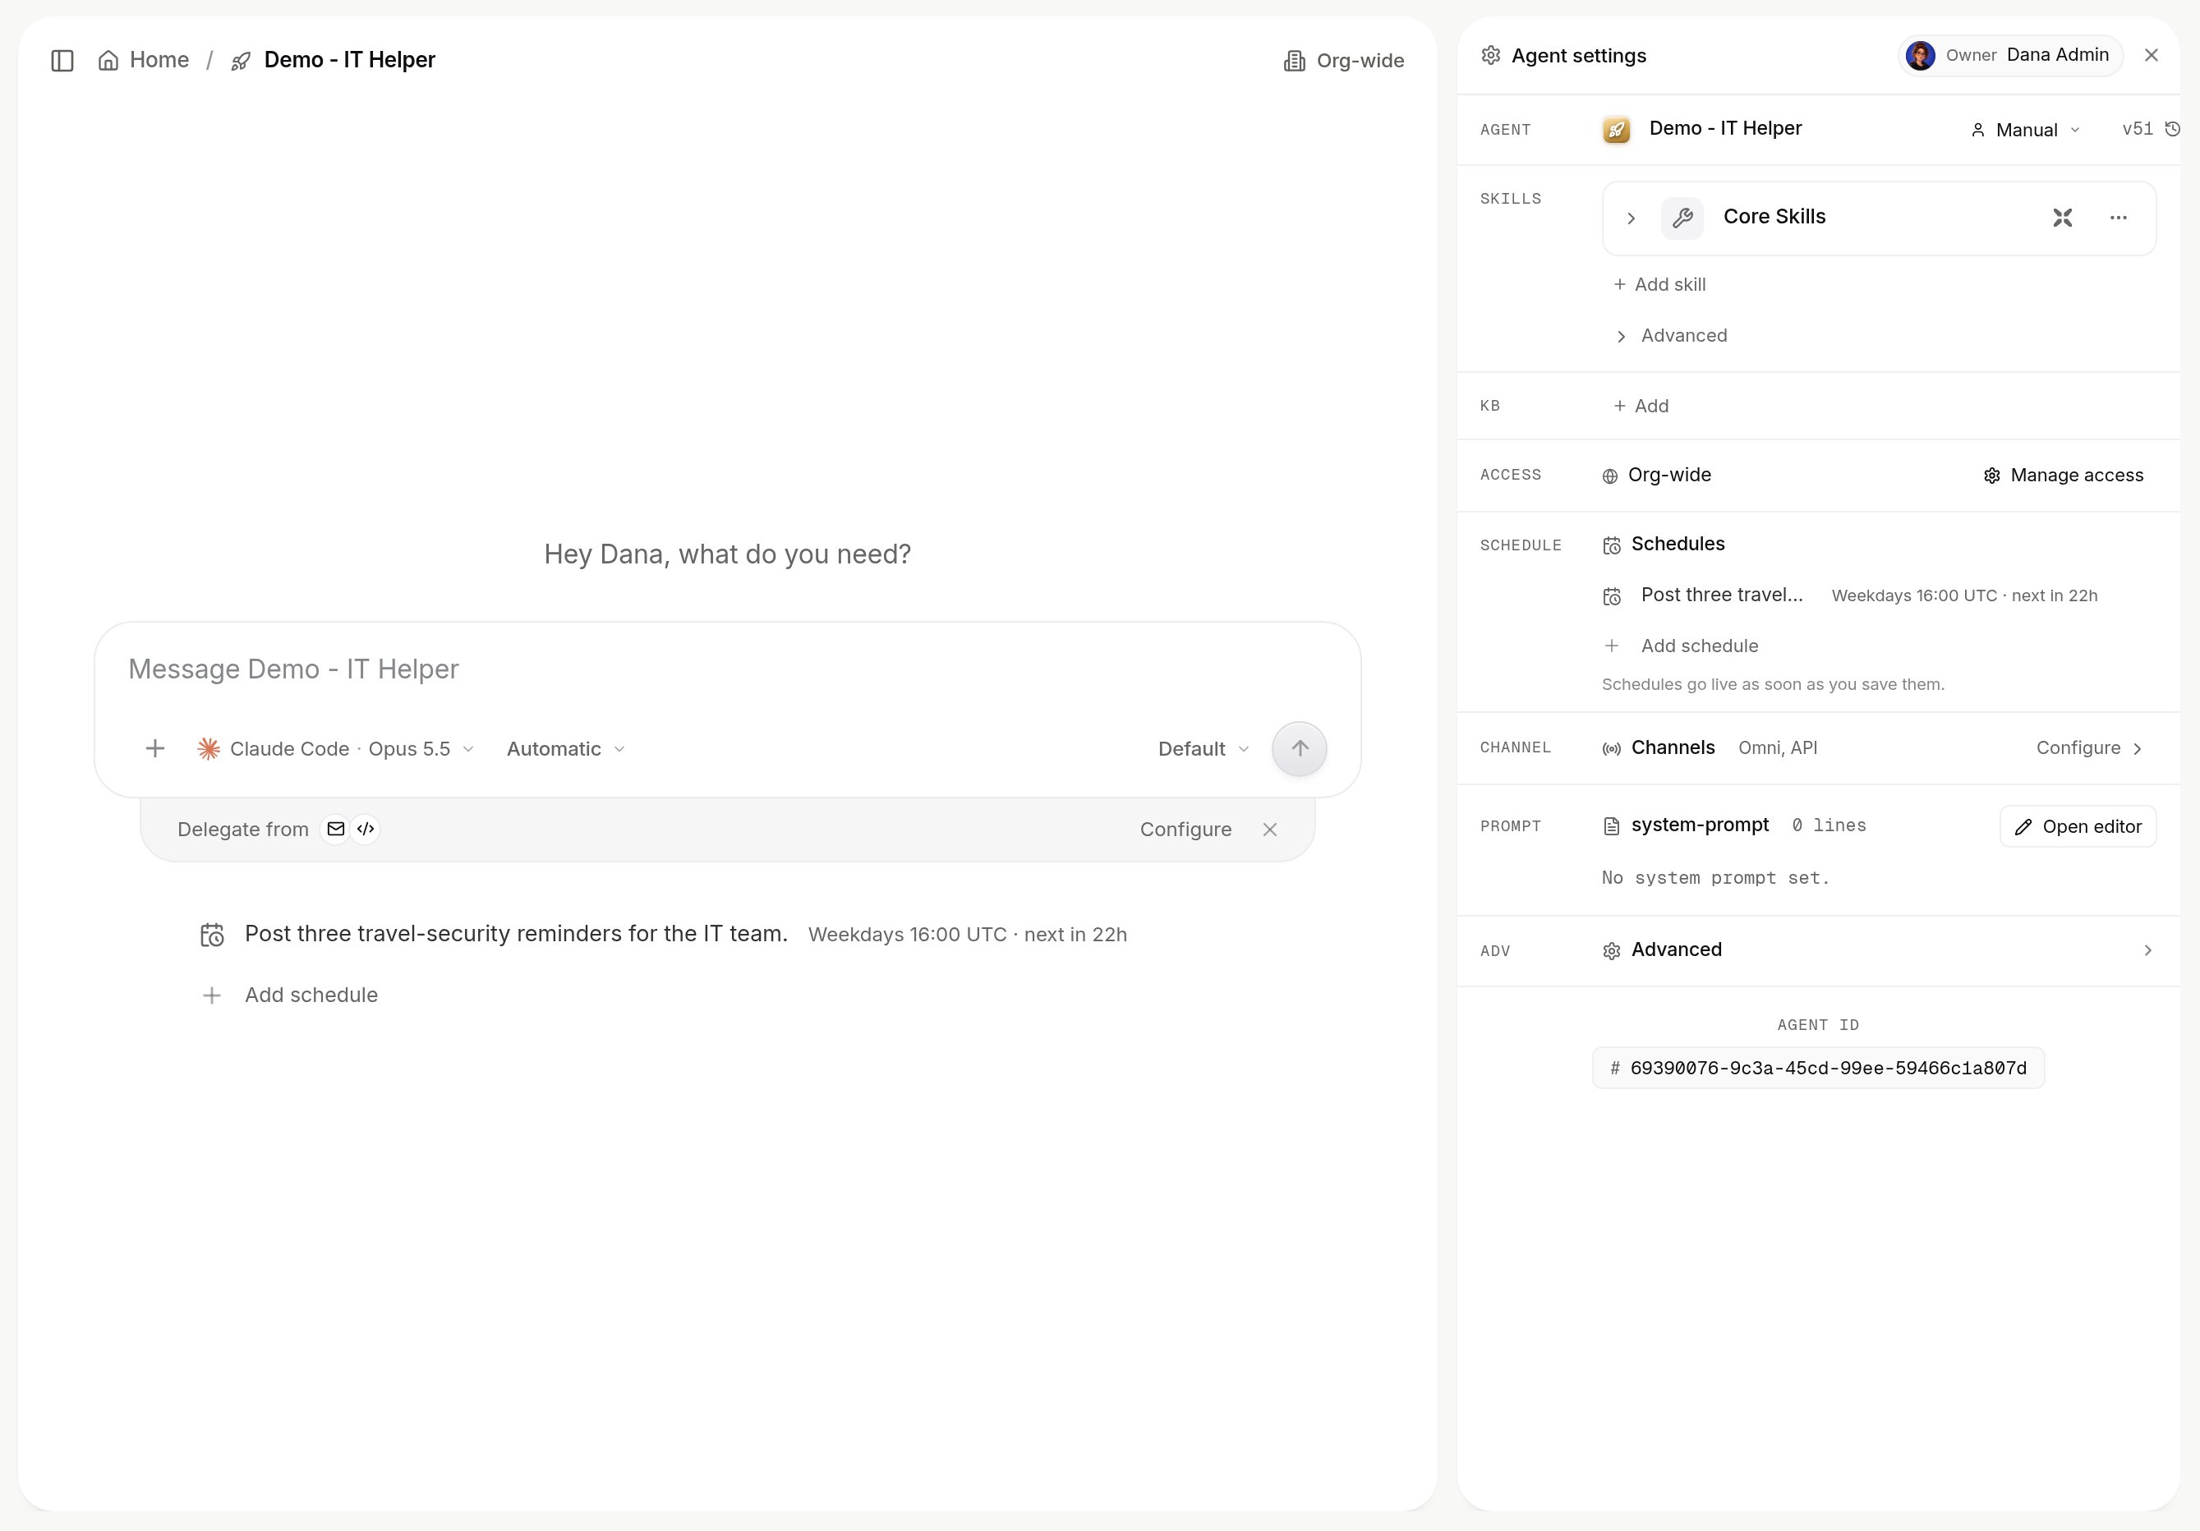Screen dimensions: 2200x1531
Task: Expand the Core Skills chevron
Action: click(x=1631, y=218)
